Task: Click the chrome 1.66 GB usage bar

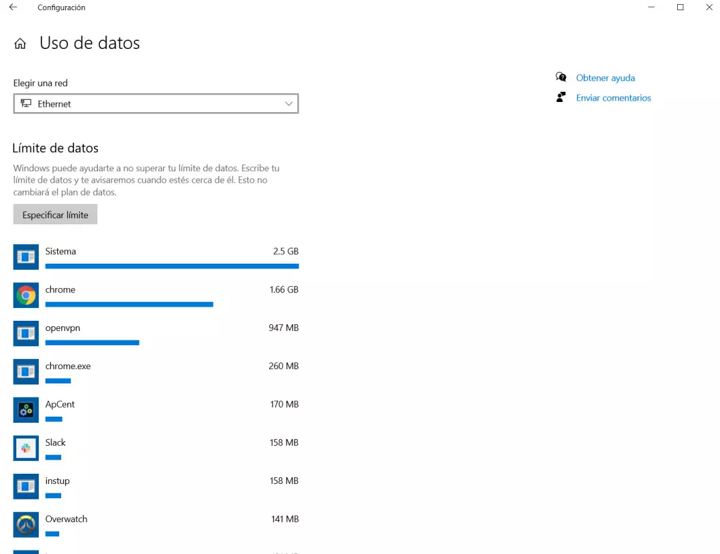Action: click(129, 305)
